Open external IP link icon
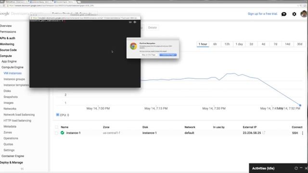The width and height of the screenshot is (308, 173). [264, 133]
